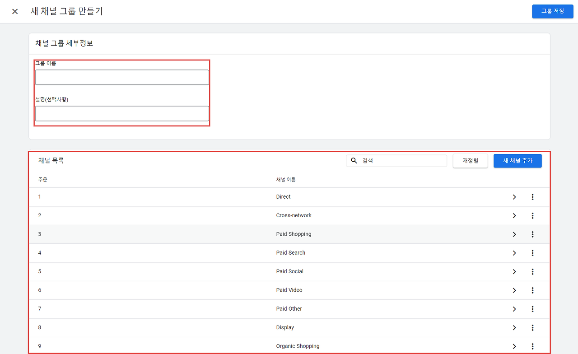Select the Direct channel name

(284, 197)
